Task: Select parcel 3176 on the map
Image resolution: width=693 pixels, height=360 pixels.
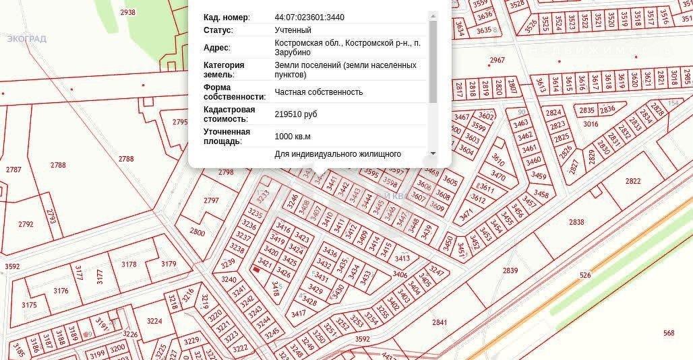Action: click(x=61, y=291)
